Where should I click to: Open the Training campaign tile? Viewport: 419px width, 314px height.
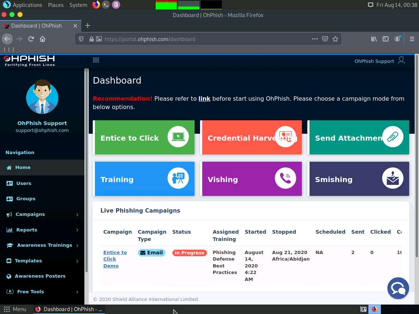tap(144, 179)
